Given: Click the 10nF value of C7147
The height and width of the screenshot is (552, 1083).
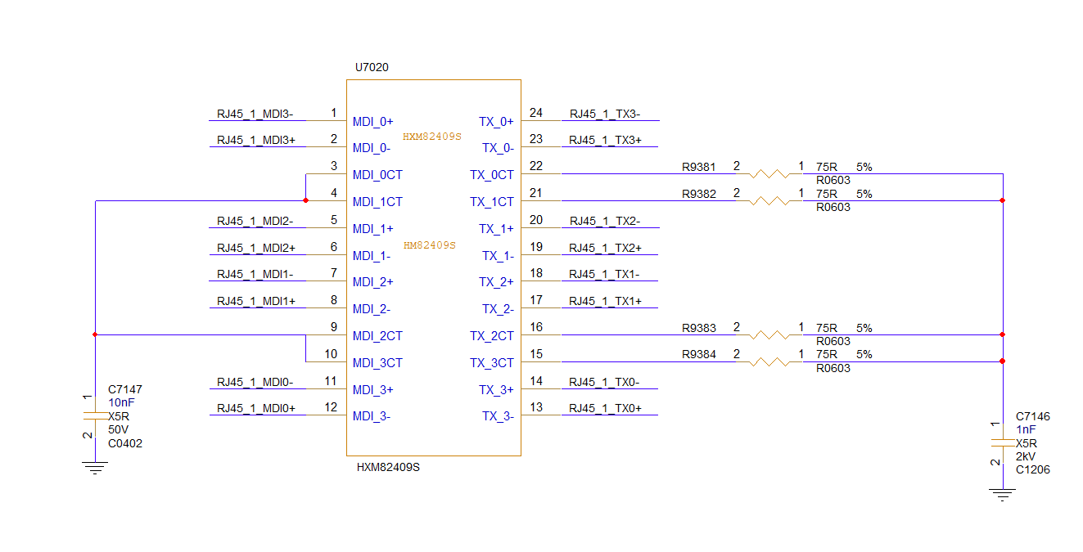Looking at the screenshot, I should 120,403.
